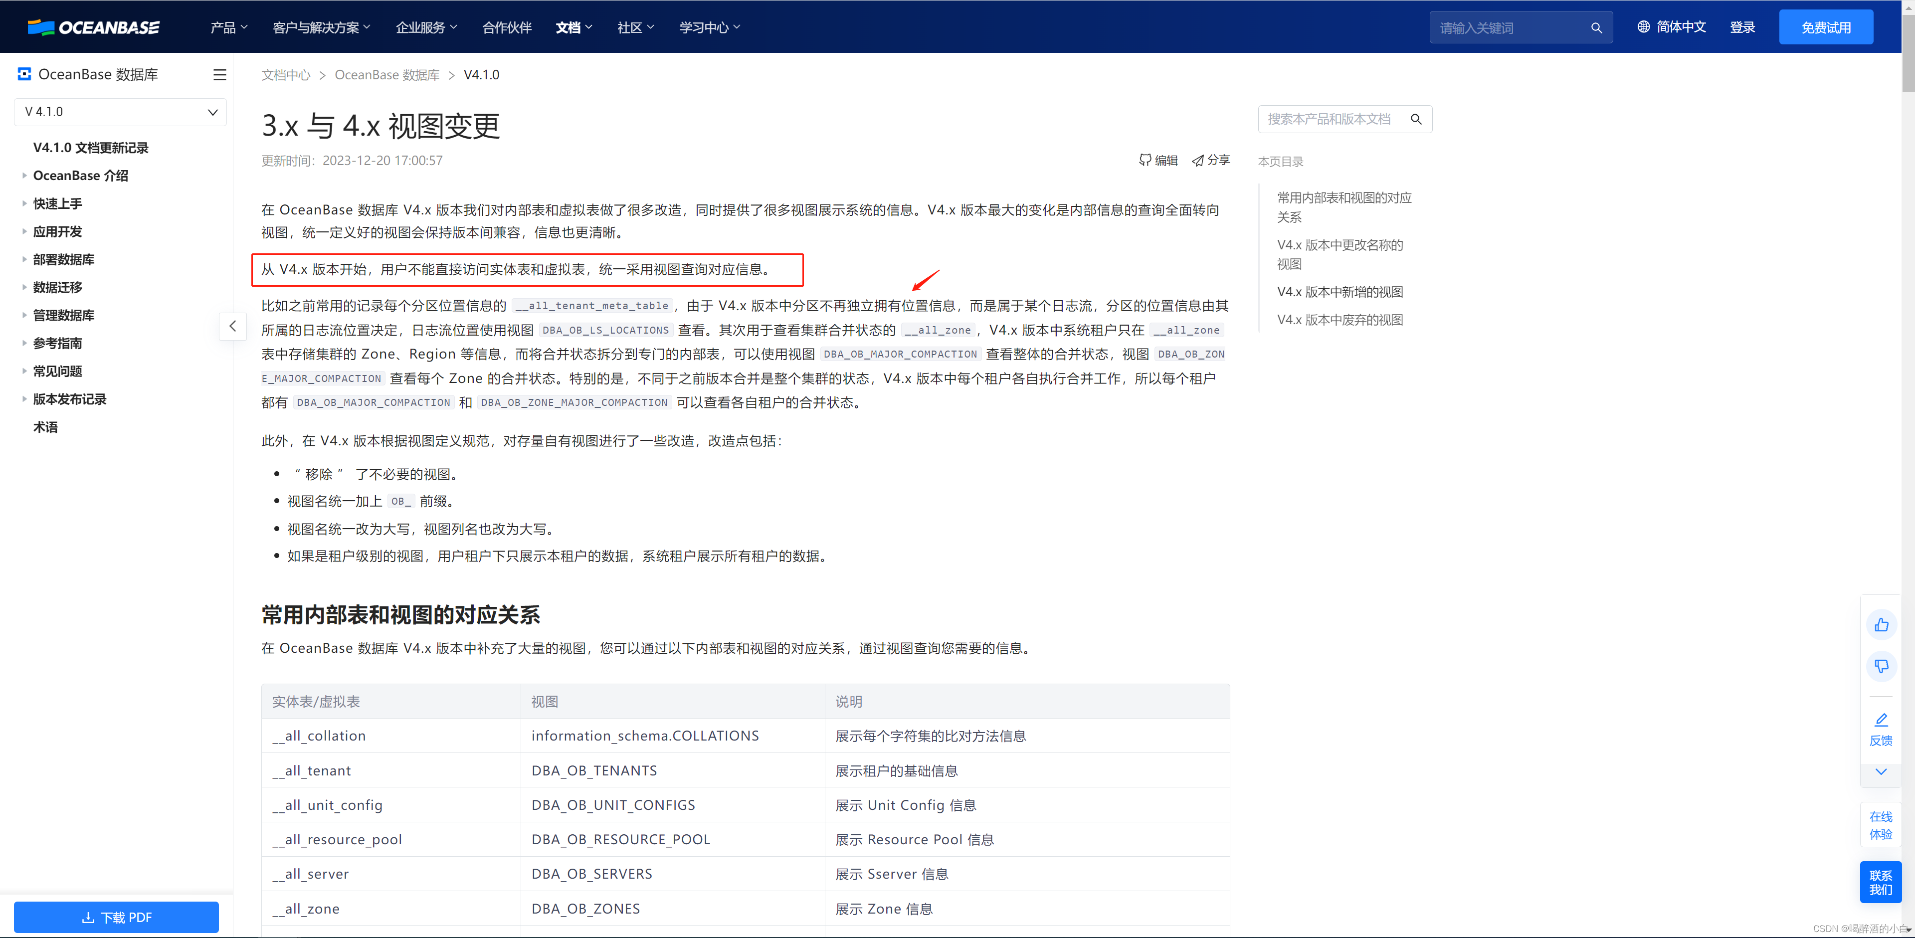Select the __all_resource_pool table cell

coord(390,840)
